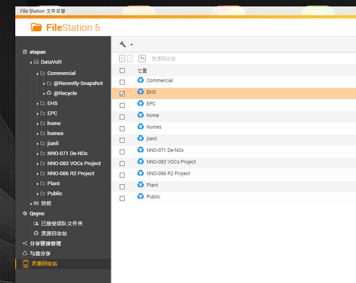
Task: Click the 与我分享 icon
Action: point(25,253)
